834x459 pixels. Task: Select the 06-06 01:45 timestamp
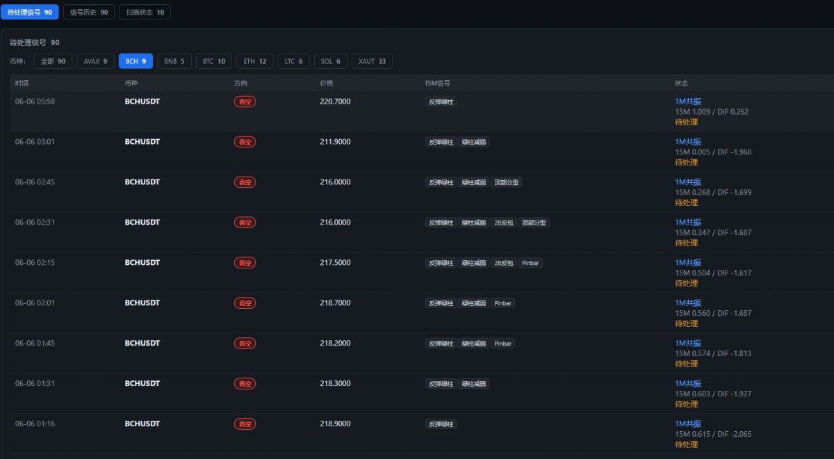click(35, 344)
